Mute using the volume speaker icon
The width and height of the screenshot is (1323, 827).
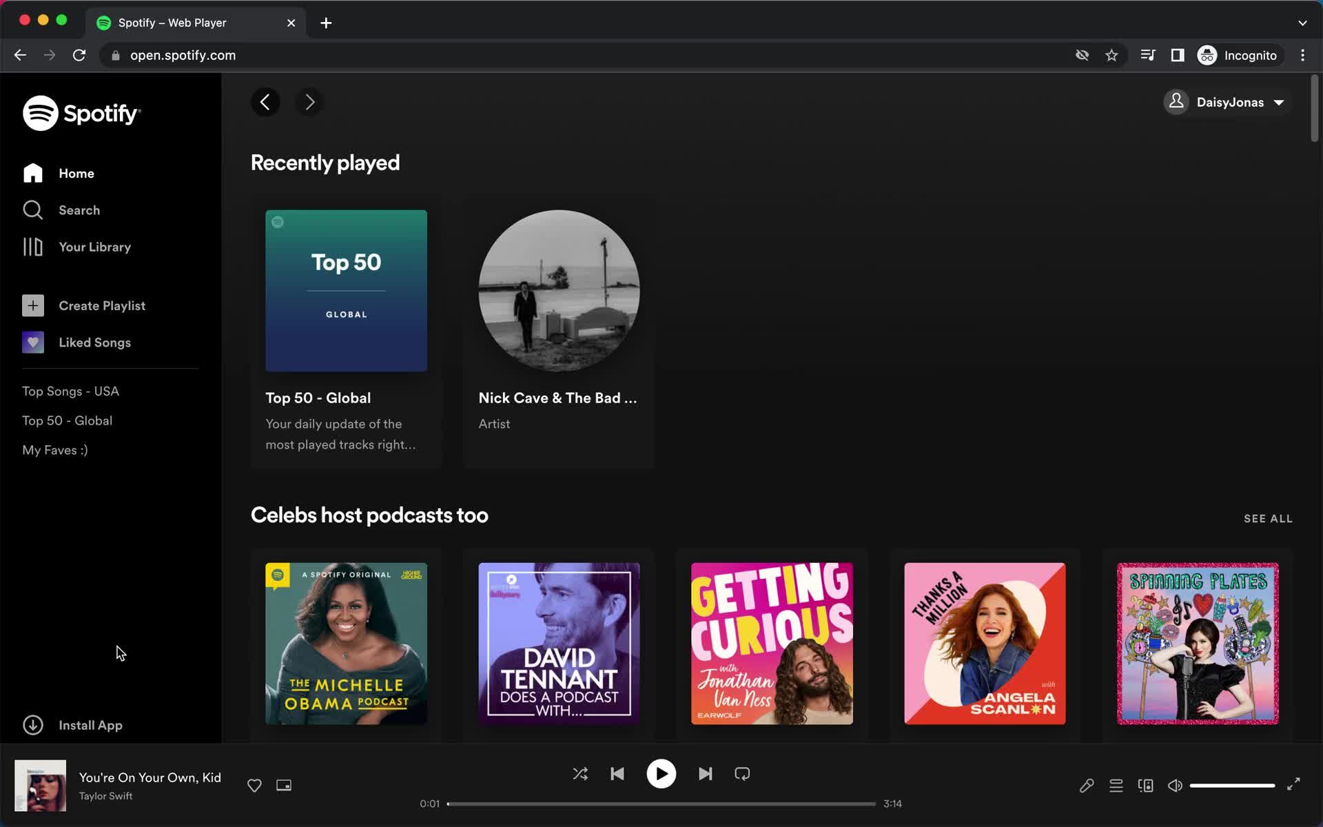[x=1175, y=786]
